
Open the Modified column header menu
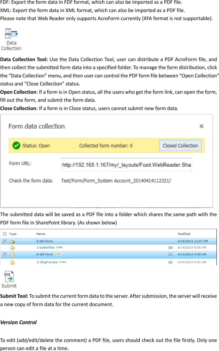pos(184,234)
